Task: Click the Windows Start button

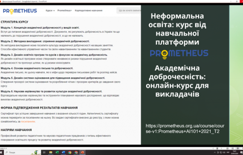Action: (x=1, y=152)
